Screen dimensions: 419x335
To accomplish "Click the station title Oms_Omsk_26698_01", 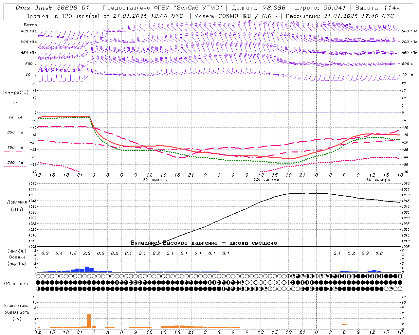I will [52, 8].
